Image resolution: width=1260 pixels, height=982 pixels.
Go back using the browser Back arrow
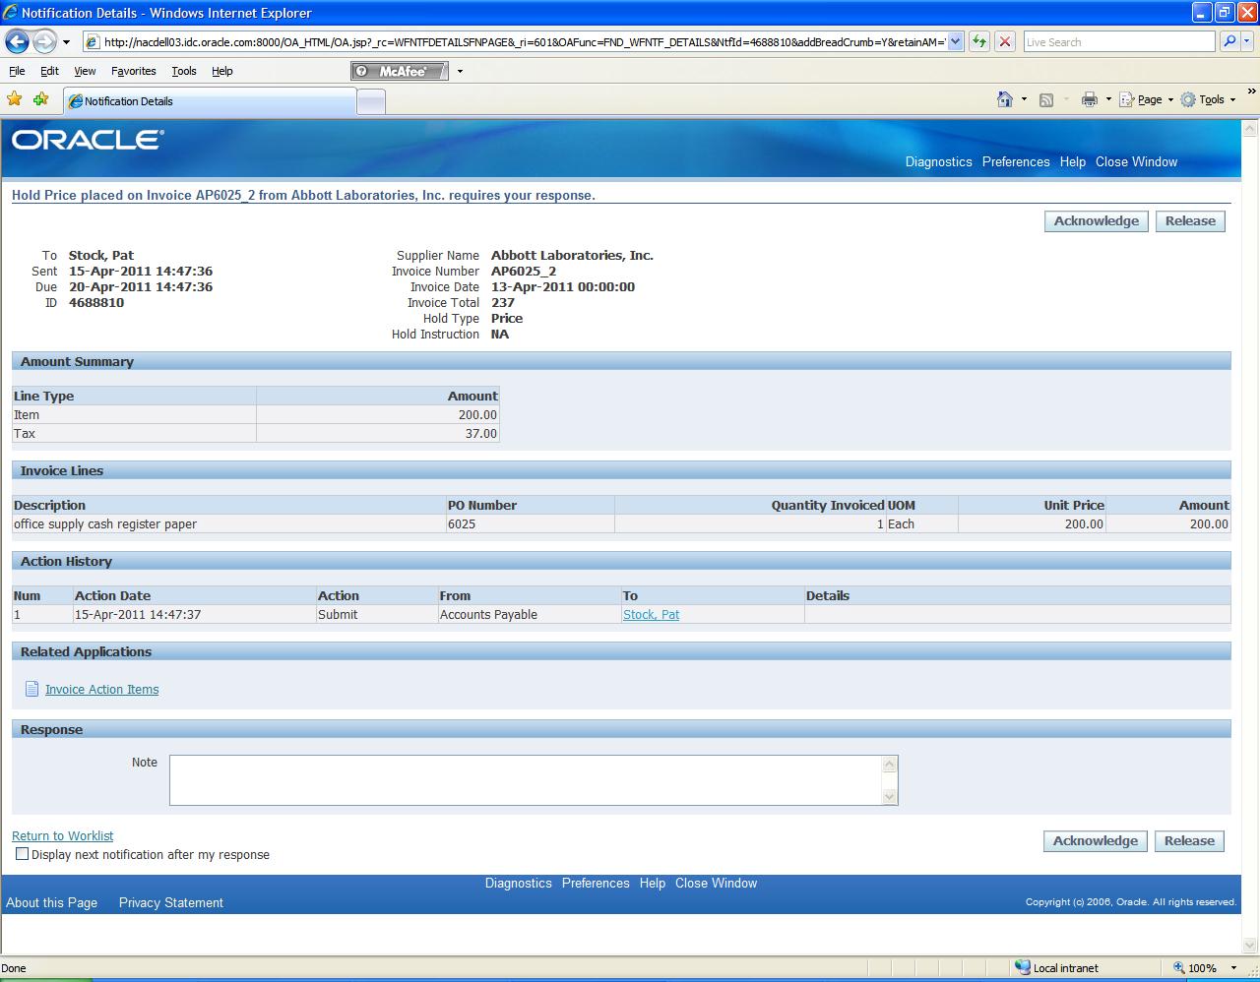(x=17, y=42)
